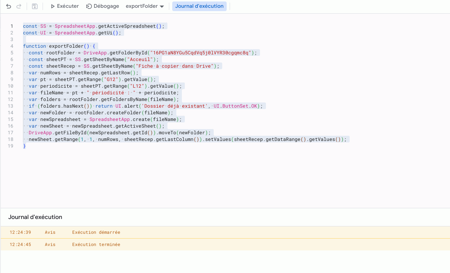Screen dimensions: 450x273
Task: Click the 'Dossier déjà existant' alert string
Action: 179,106
